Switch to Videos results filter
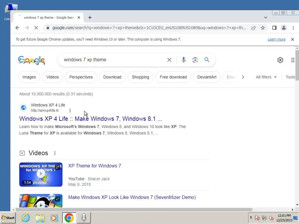 point(53,77)
